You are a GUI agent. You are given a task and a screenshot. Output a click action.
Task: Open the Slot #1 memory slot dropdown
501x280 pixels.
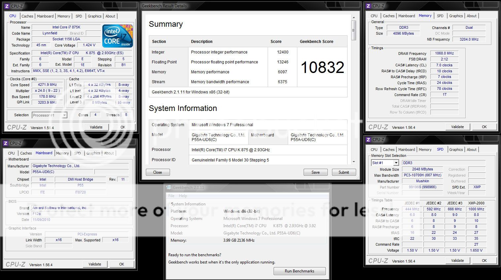pos(385,163)
